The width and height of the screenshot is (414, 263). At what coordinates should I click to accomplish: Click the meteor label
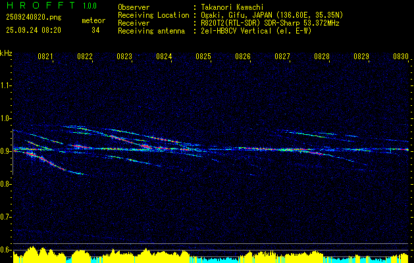point(93,20)
